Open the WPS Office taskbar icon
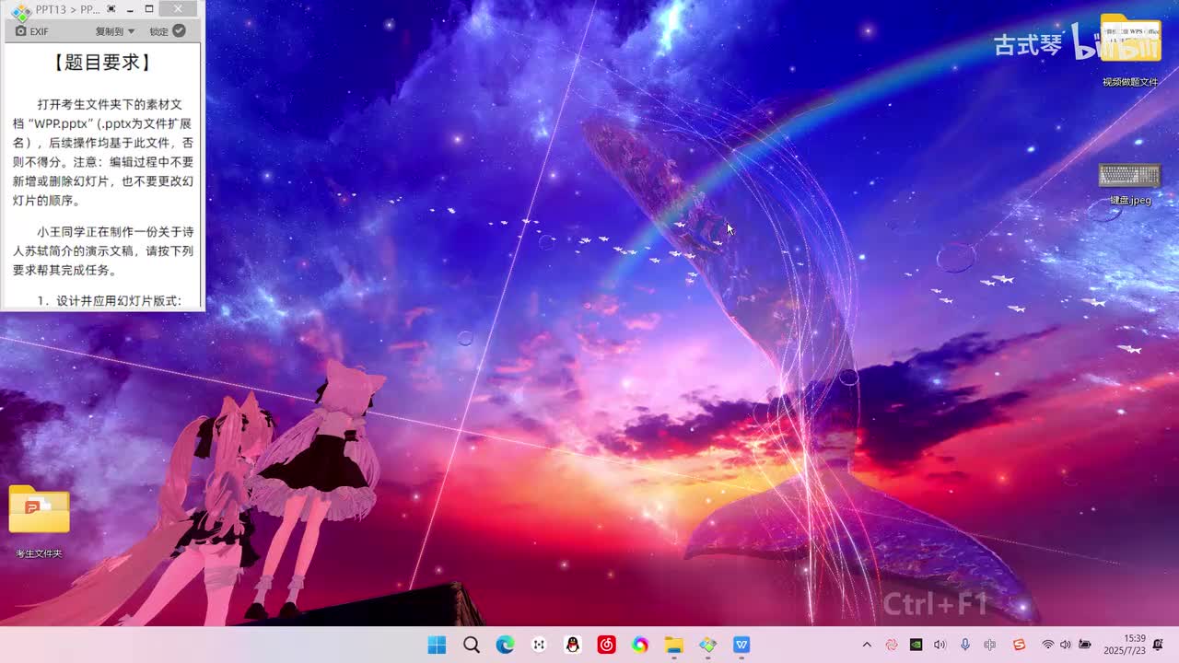Screen dimensions: 1179x663 click(741, 645)
